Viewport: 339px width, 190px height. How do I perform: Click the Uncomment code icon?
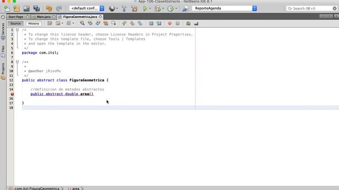(x=197, y=23)
